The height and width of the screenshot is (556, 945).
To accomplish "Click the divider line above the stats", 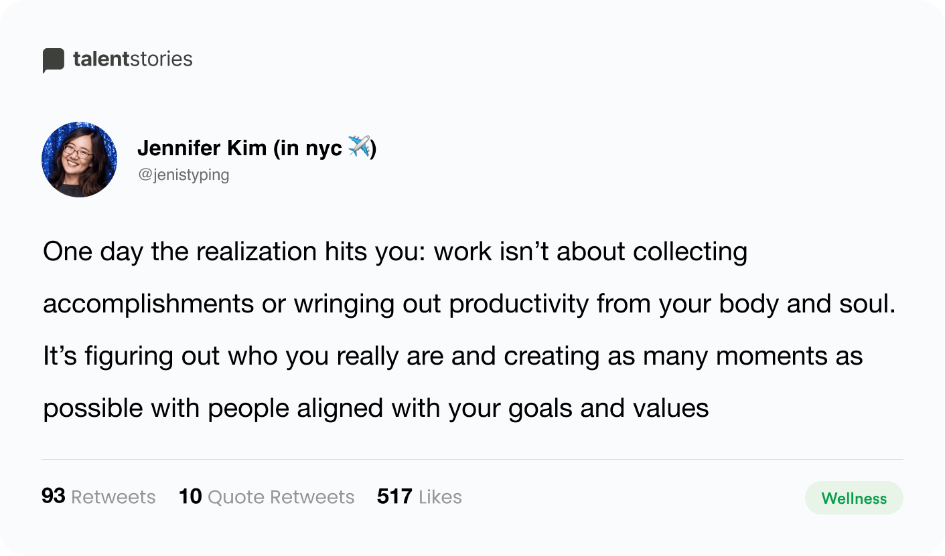I will tap(472, 460).
